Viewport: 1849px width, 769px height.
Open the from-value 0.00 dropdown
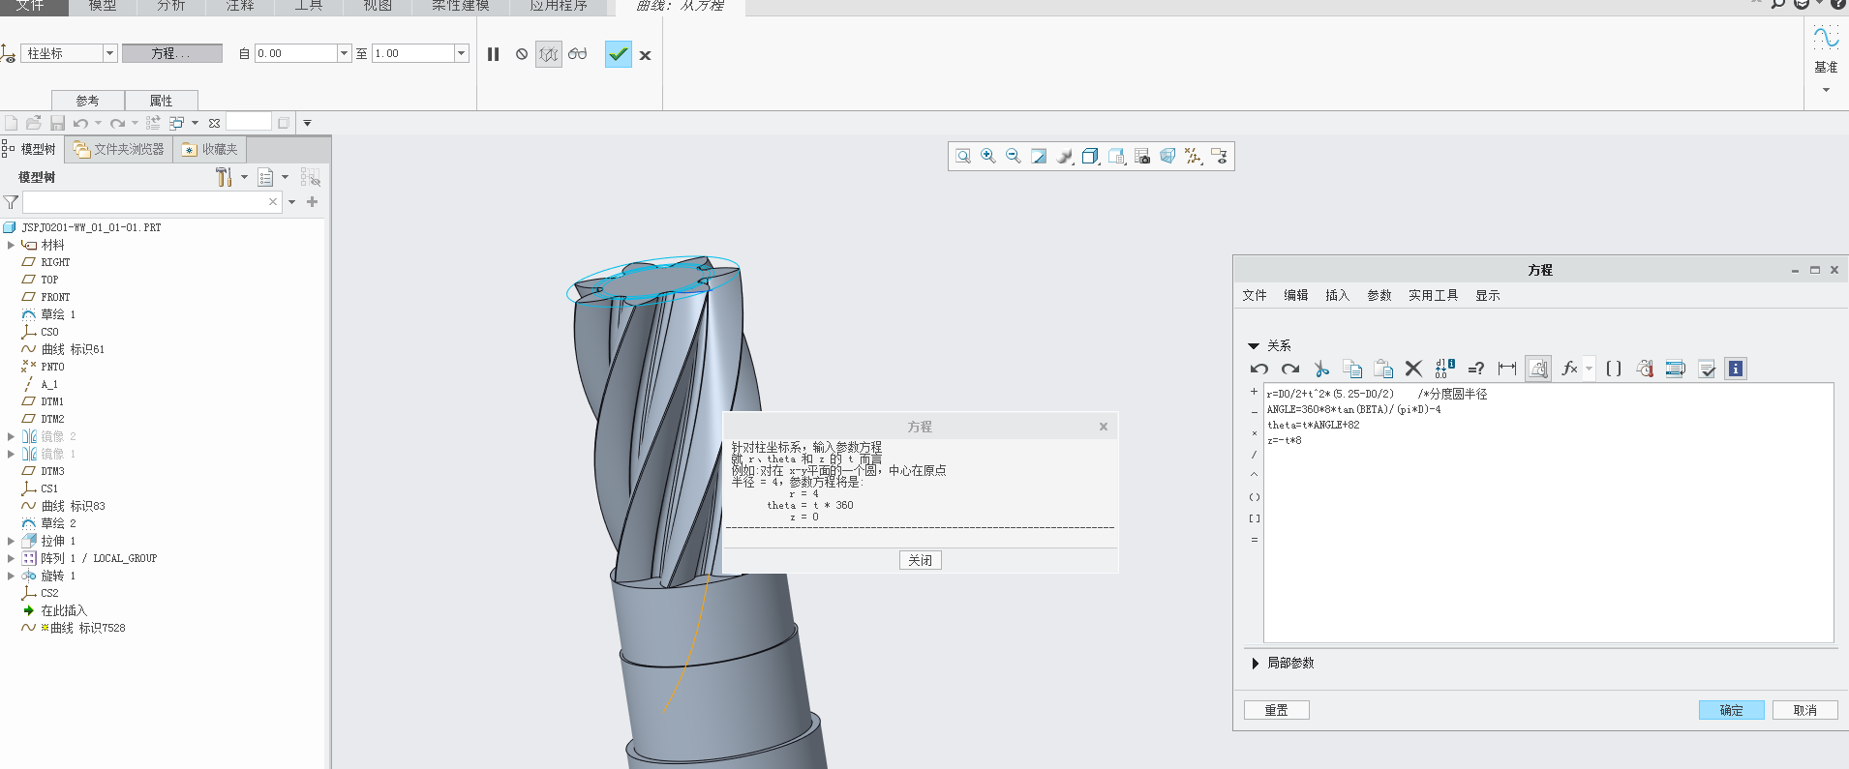[344, 53]
